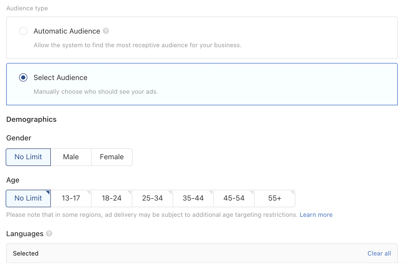Toggle the 13-17 age range
Viewport: 405px width, 271px height.
pyautogui.click(x=71, y=198)
